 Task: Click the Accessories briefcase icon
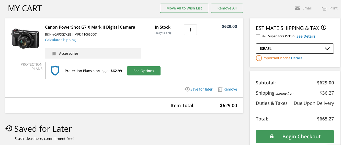coord(54,53)
